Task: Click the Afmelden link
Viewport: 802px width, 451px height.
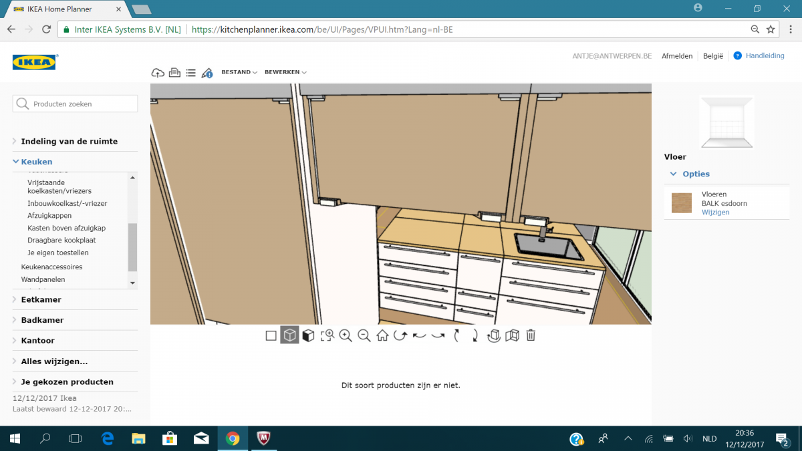Action: click(676, 56)
